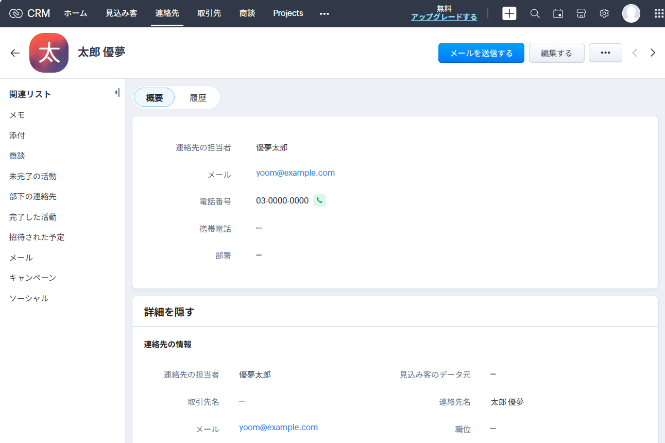This screenshot has height=443, width=665.
Task: Open the 取引先 module tab
Action: (209, 13)
